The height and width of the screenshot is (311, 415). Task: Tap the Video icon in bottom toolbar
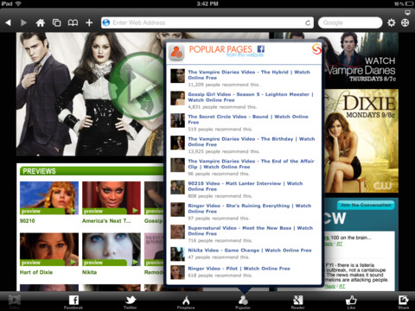tap(15, 301)
